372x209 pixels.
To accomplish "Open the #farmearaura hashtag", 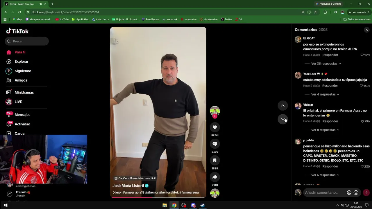I will 189,192.
